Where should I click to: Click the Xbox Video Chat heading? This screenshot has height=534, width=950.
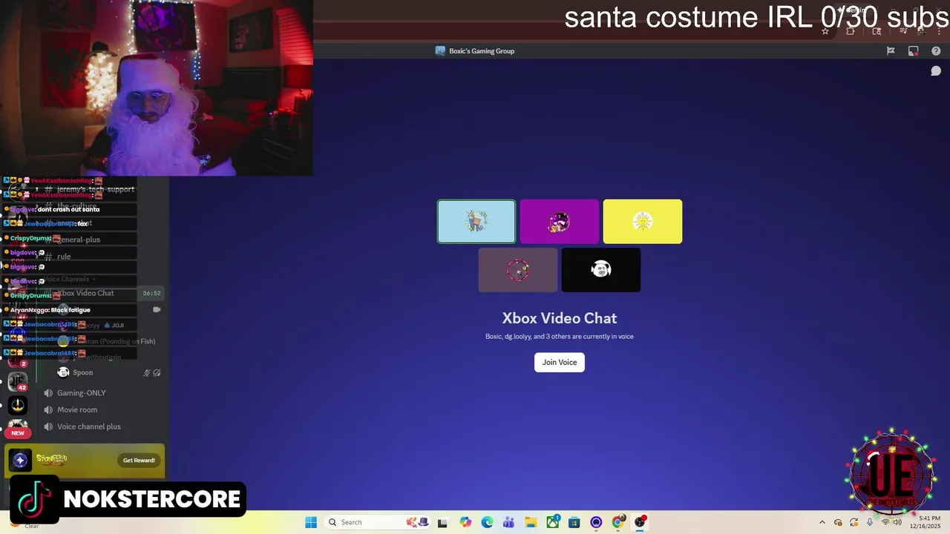coord(560,318)
